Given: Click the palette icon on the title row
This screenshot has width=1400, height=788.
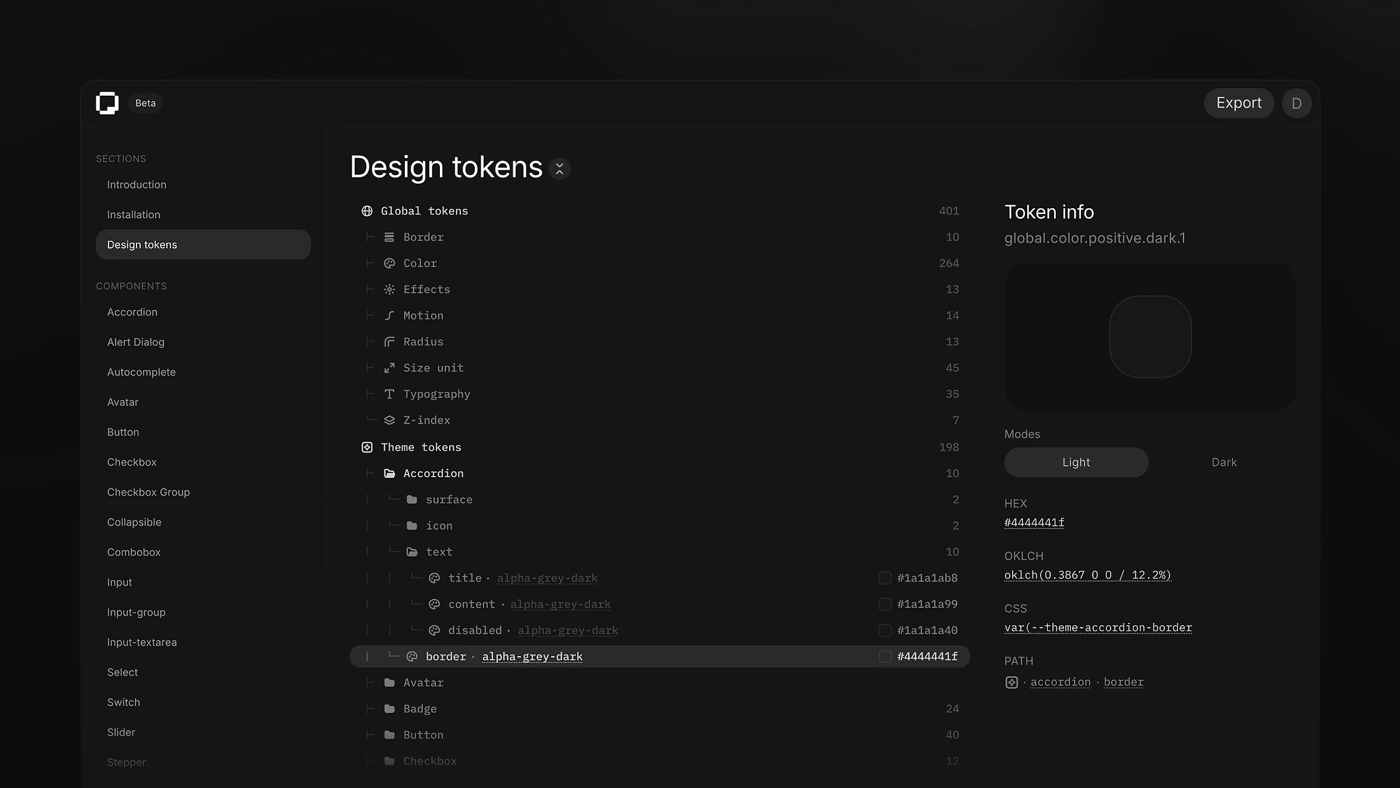Looking at the screenshot, I should click(434, 578).
